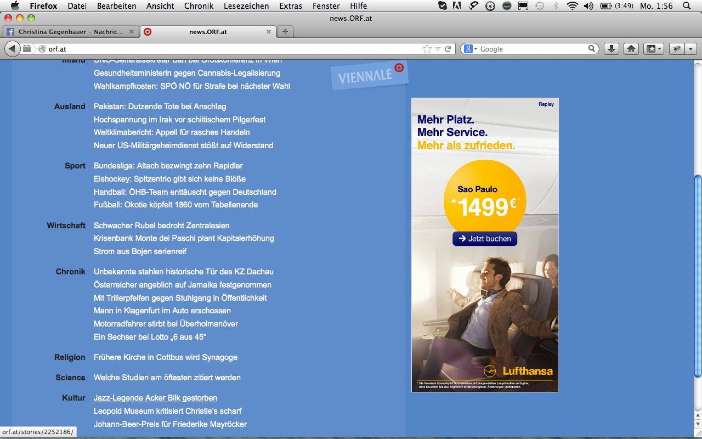Screen dimensions: 702x439
Task: Click the Firebug bug icon in toolbar
Action: click(x=677, y=49)
